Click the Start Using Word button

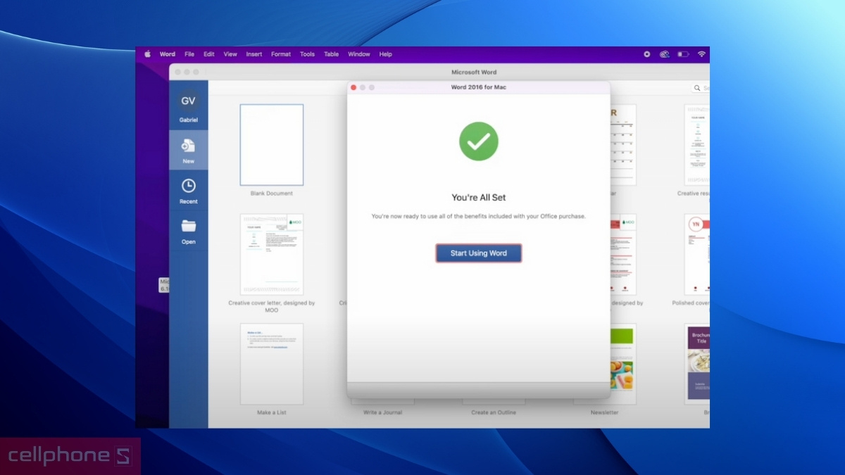click(x=479, y=253)
